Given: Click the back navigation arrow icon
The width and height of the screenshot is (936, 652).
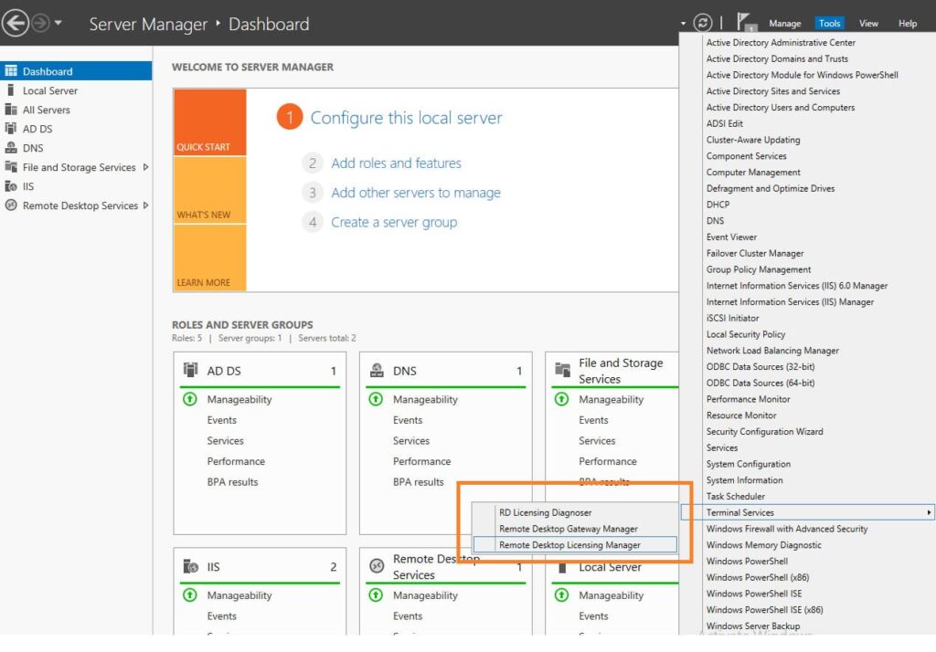Looking at the screenshot, I should pos(15,23).
